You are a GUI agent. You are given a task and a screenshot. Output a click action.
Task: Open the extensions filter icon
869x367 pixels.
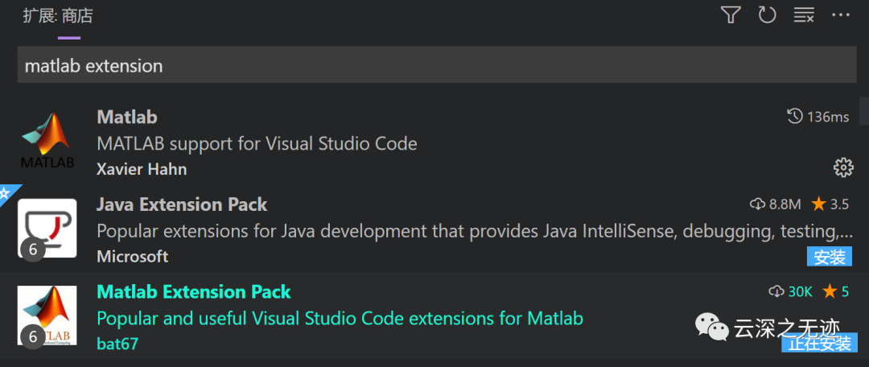(x=731, y=15)
